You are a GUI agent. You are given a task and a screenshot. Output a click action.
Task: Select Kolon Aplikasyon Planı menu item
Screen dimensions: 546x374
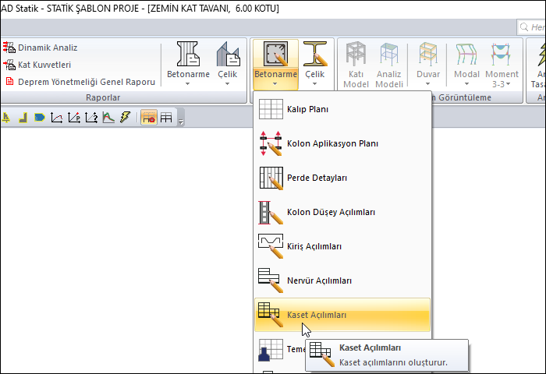pos(342,143)
